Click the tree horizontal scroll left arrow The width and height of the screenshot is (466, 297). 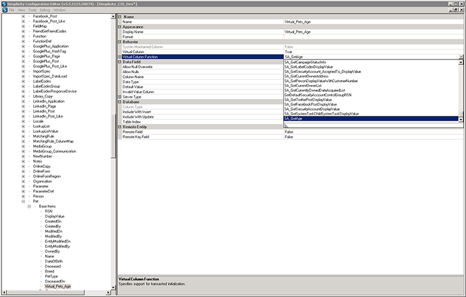coord(4,293)
